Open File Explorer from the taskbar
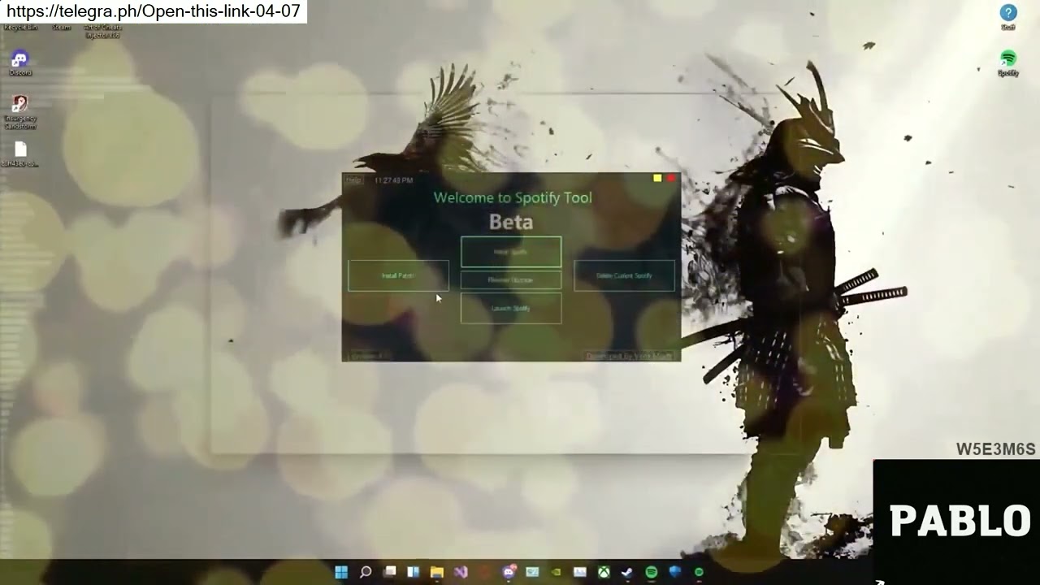Screen dimensions: 1040x585 coord(437,572)
